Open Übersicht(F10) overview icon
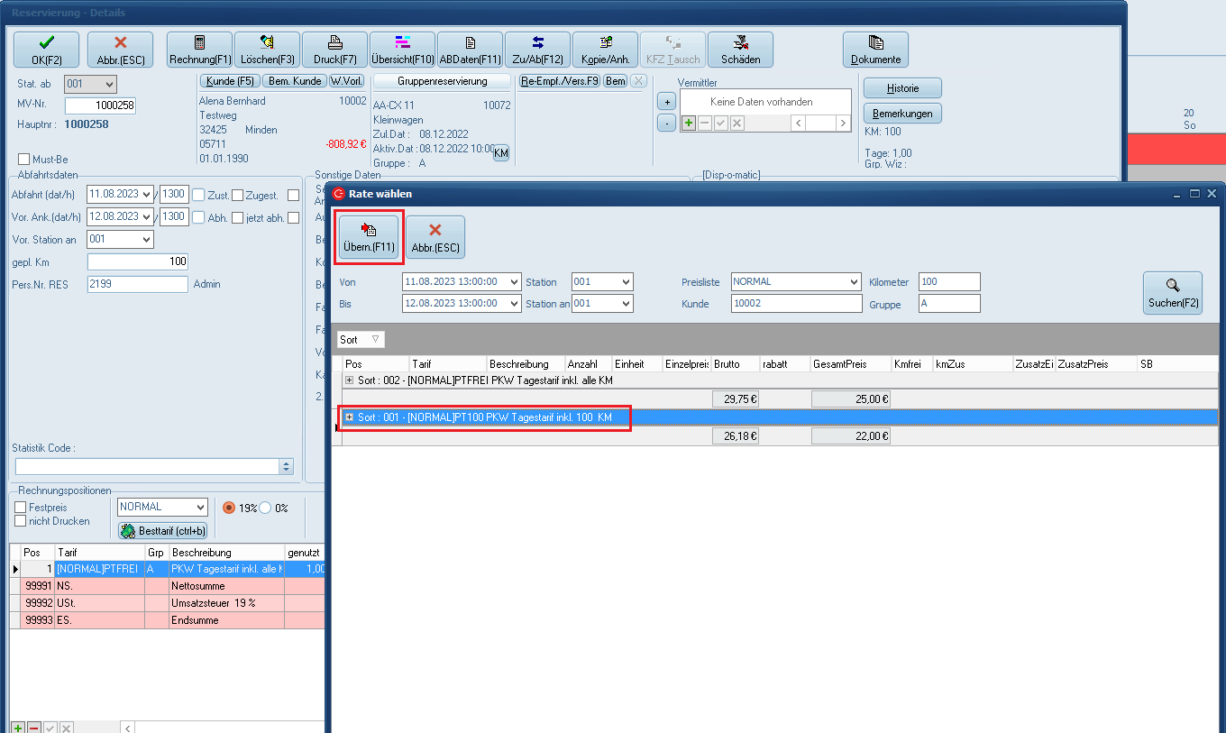Image resolution: width=1226 pixels, height=733 pixels. pyautogui.click(x=402, y=50)
